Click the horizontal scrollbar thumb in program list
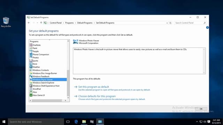This screenshot has width=223, height=125. [x=47, y=100]
